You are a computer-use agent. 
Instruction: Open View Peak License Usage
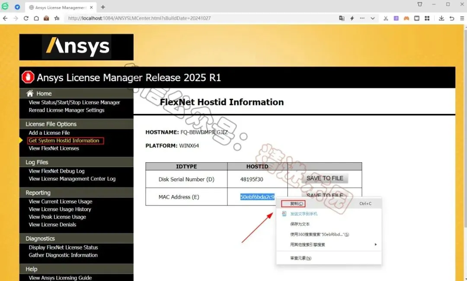[x=58, y=217]
